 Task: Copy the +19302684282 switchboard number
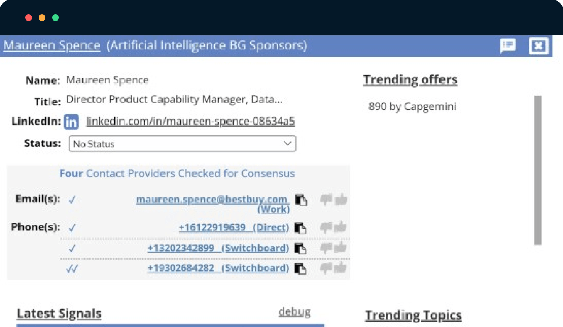pyautogui.click(x=300, y=269)
